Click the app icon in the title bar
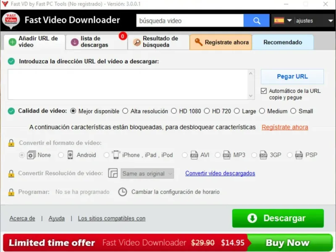 point(5,4)
